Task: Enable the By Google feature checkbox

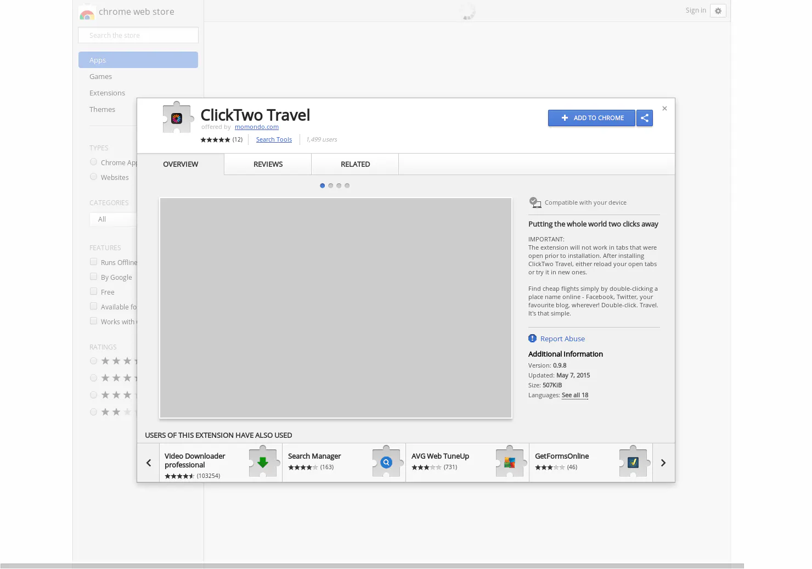Action: (x=93, y=277)
